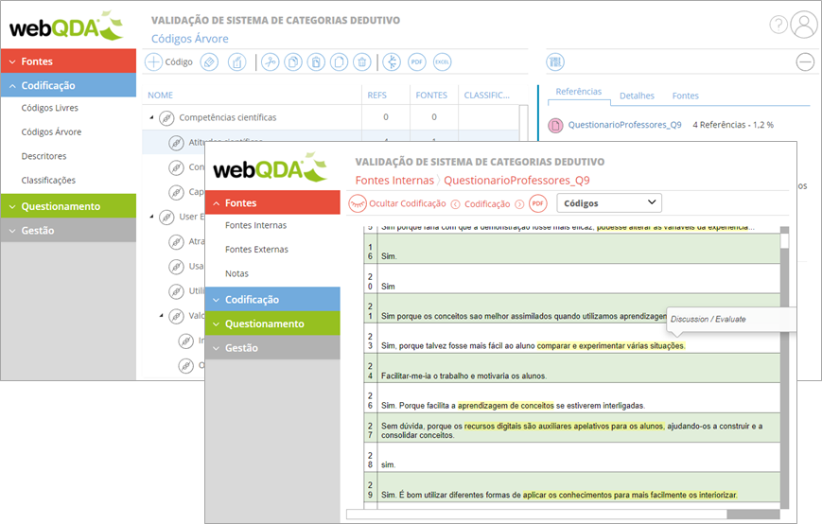
Task: Open Códigos Livres in the back sidebar
Action: coord(50,108)
